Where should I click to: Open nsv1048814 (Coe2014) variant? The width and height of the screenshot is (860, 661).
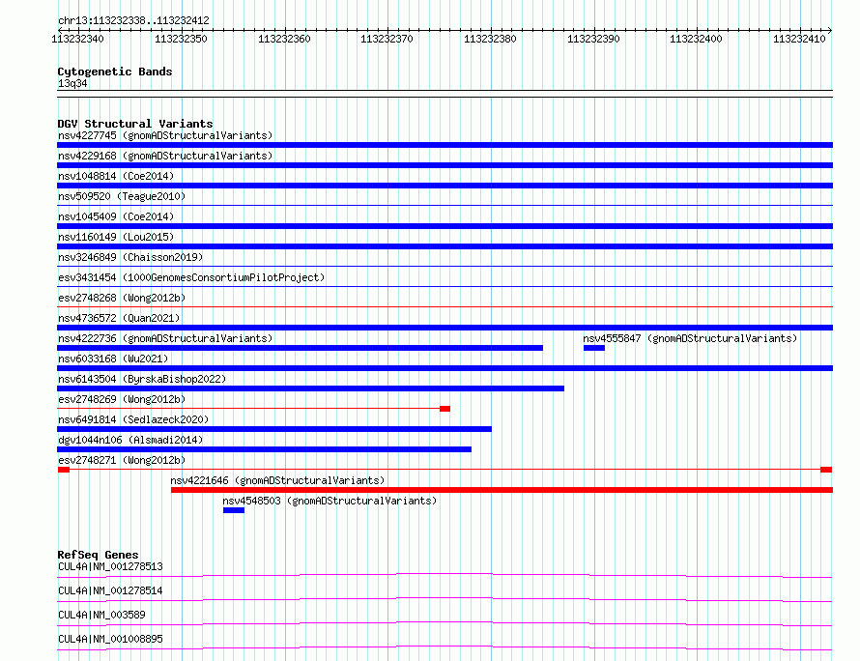pos(116,176)
